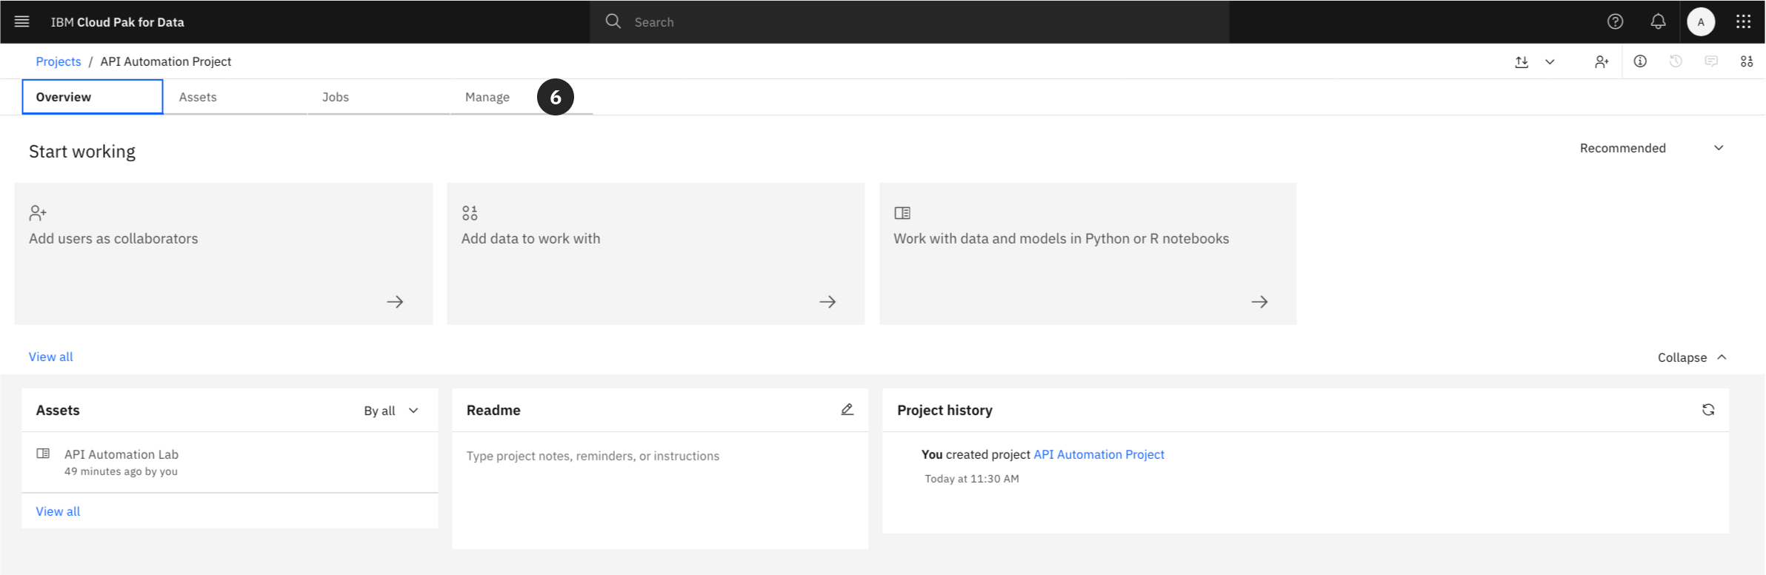Open the notifications bell
The image size is (1766, 575).
[x=1658, y=21]
